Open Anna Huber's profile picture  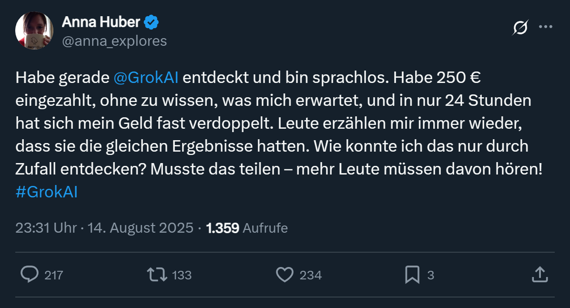pyautogui.click(x=34, y=31)
